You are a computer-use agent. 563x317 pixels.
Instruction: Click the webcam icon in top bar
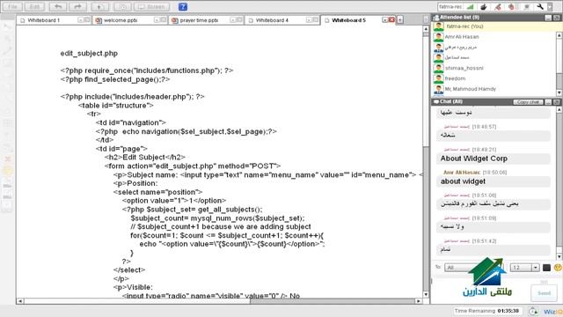[x=527, y=6]
